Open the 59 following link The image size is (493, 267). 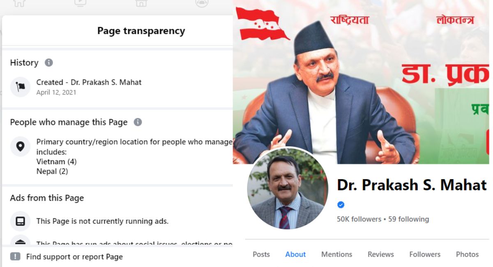click(x=408, y=219)
